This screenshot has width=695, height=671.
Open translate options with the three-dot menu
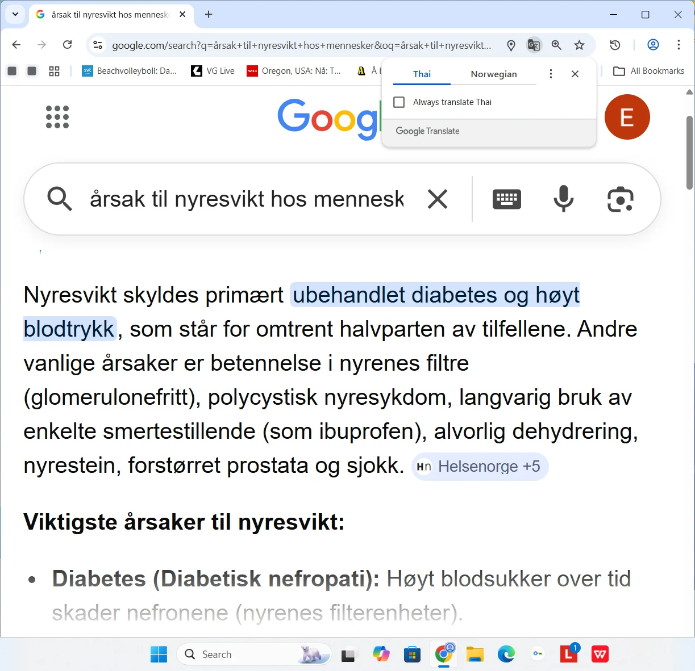click(551, 74)
